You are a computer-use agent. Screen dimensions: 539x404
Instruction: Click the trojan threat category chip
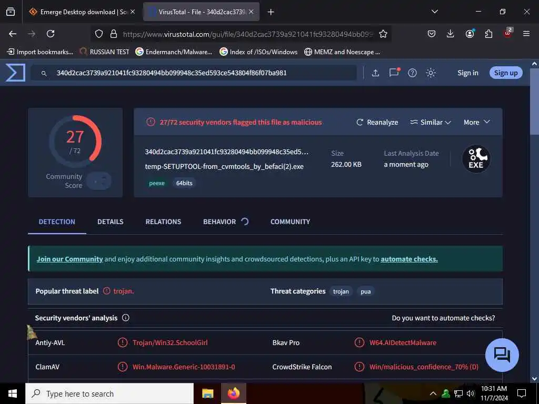pos(341,291)
